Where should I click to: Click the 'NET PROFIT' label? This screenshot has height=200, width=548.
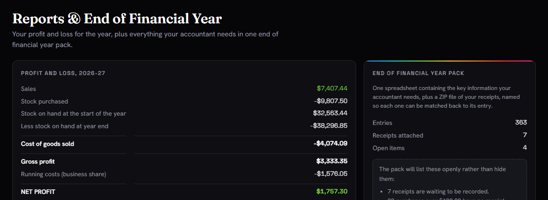[38, 192]
